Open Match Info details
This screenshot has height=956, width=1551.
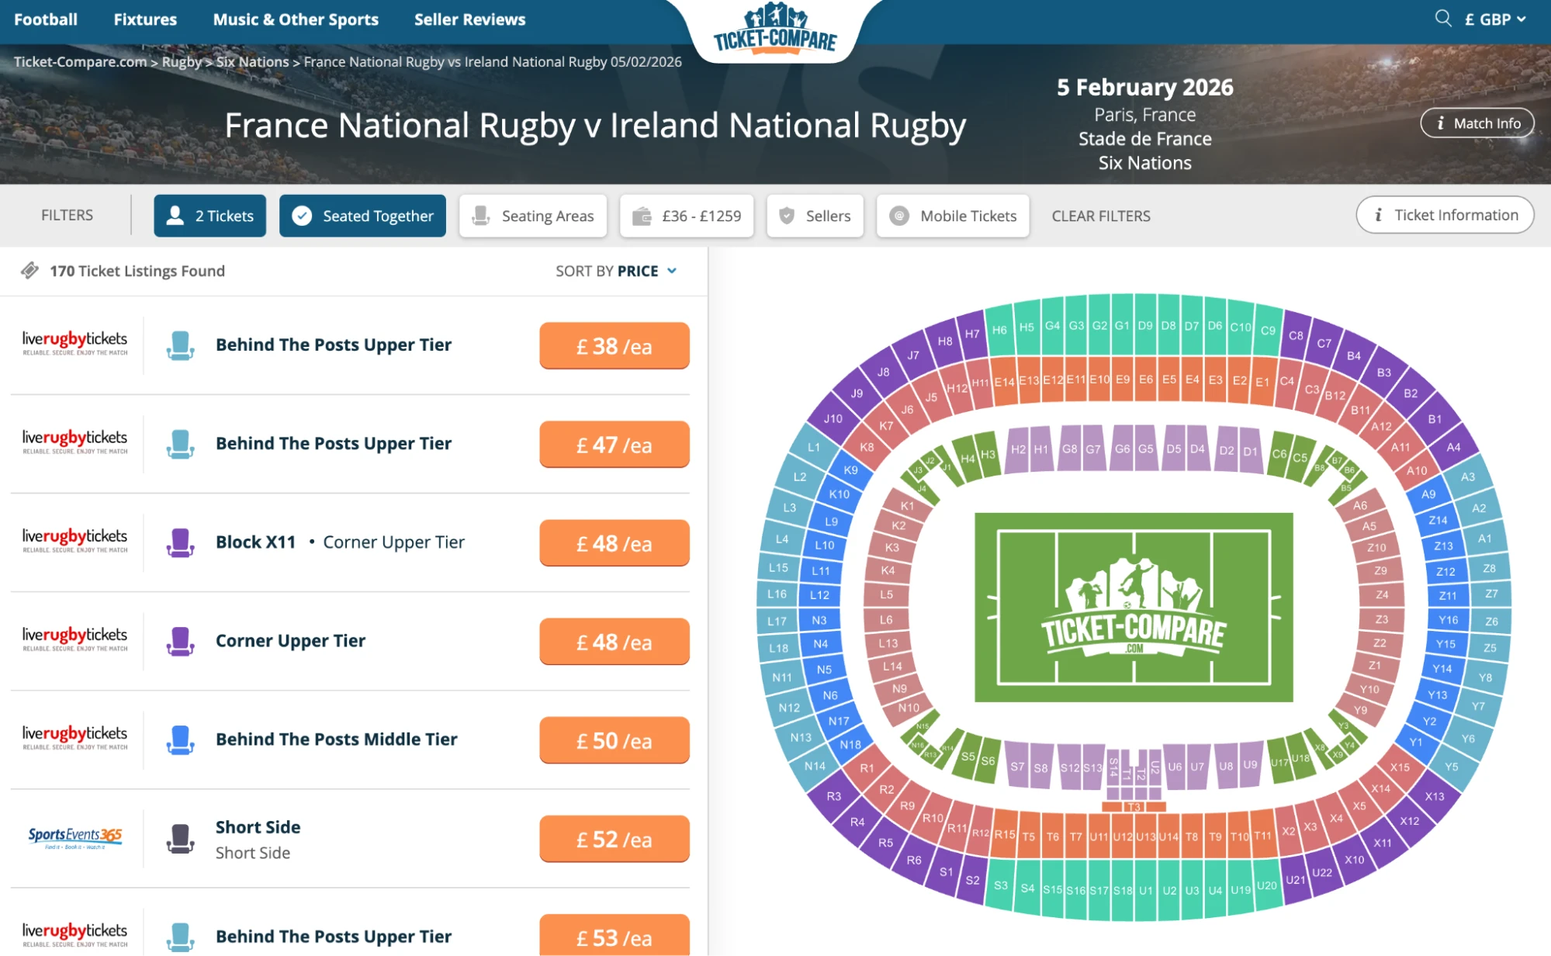[1477, 123]
